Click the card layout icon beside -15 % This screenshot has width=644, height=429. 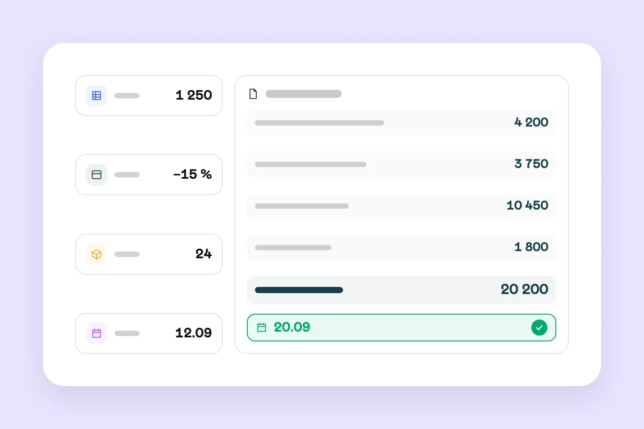point(97,175)
